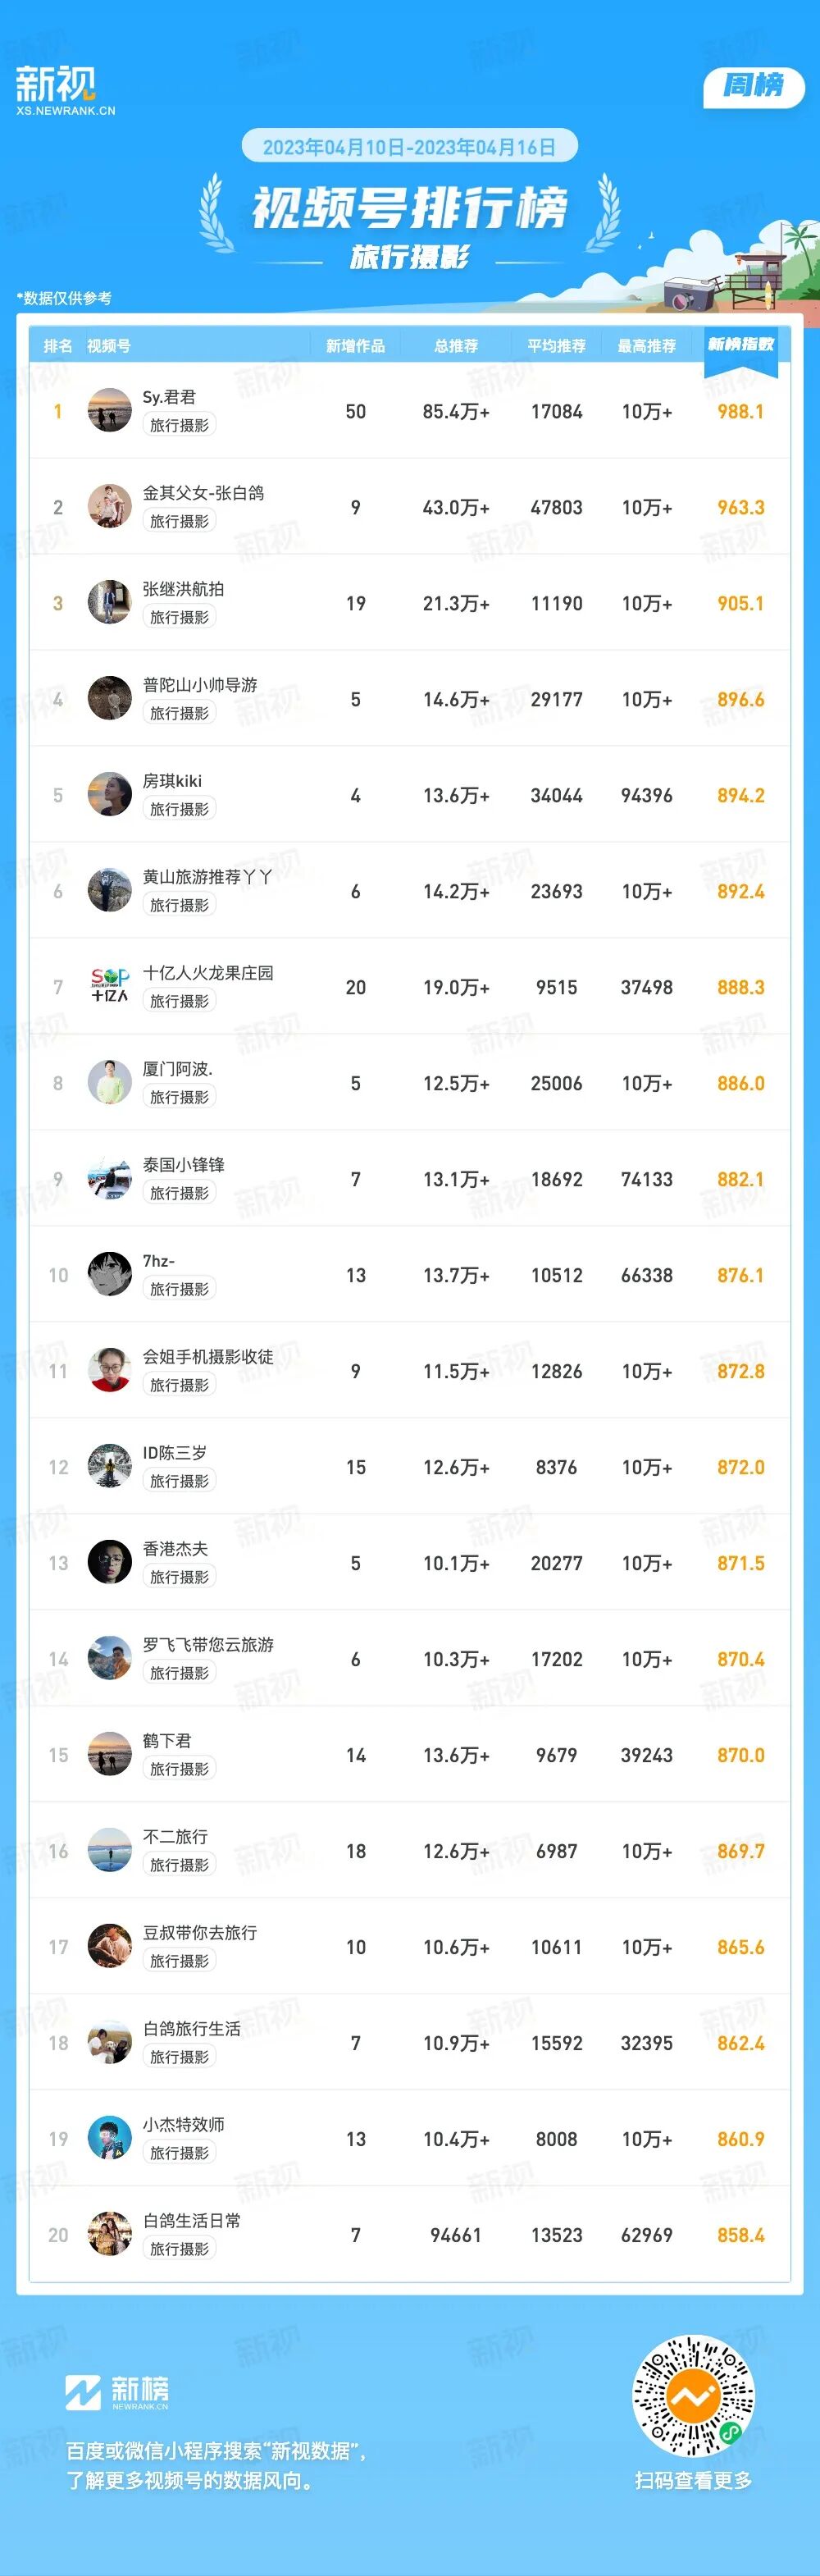Click the 新视 logo at top left
Image resolution: width=820 pixels, height=2576 pixels.
coord(64,90)
